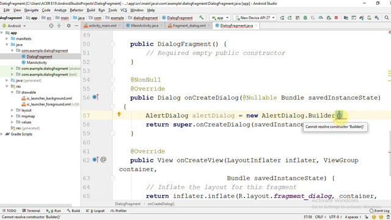The height and width of the screenshot is (220, 391).
Task: Click the 57:59 cursor position indicator
Action: pyautogui.click(x=308, y=217)
